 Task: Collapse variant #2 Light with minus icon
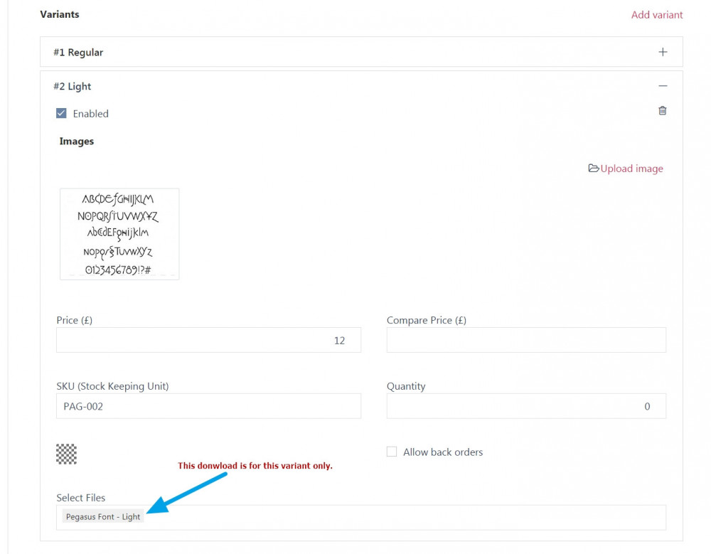tap(663, 86)
